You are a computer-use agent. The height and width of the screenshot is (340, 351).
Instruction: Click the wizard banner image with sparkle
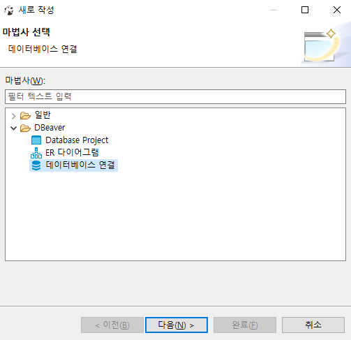pyautogui.click(x=323, y=45)
